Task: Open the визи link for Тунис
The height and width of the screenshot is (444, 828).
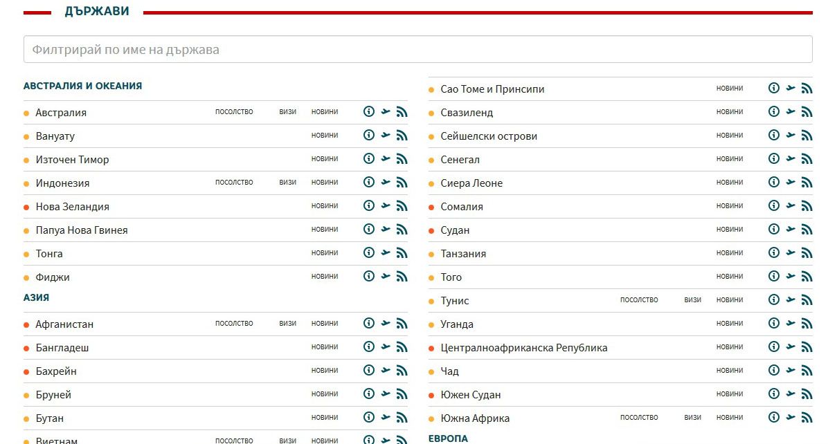Action: coord(692,300)
